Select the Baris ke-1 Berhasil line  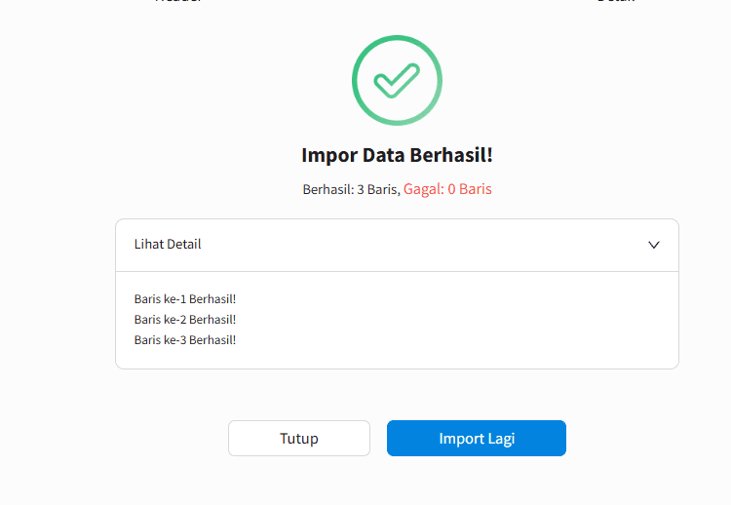tap(185, 299)
